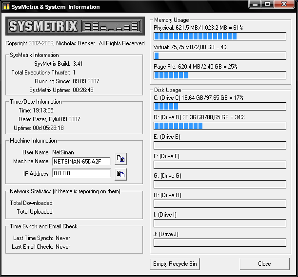Click the Drive C usage bar
This screenshot has height=277, width=298.
(x=219, y=107)
